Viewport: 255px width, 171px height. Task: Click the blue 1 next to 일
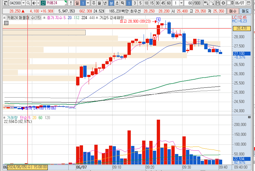coord(83,3)
